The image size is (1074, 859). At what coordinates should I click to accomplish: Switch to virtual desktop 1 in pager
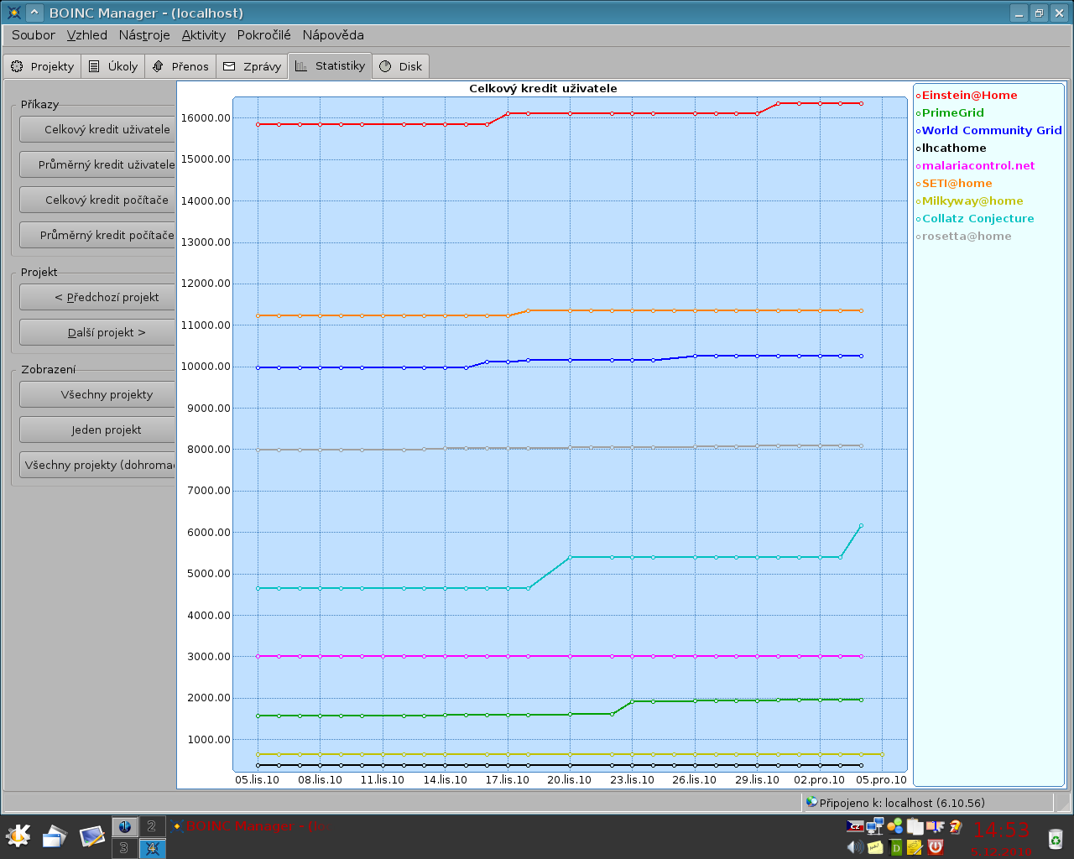[125, 826]
